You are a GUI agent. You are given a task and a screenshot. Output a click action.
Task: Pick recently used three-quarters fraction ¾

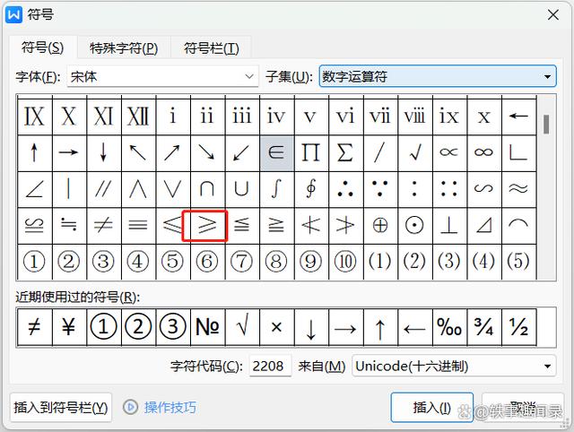click(x=483, y=326)
